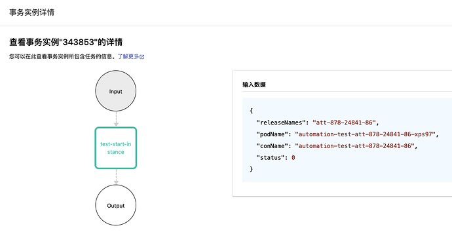This screenshot has width=452, height=249.
Task: Click the 输入数据 panel heading
Action: [254, 85]
